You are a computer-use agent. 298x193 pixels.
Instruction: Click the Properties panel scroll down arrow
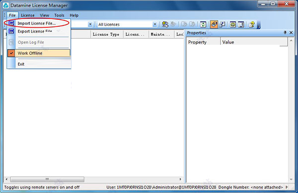point(291,179)
